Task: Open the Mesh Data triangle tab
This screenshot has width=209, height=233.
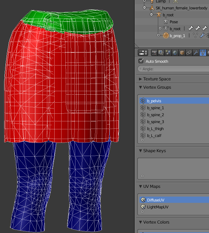Action: point(203,53)
